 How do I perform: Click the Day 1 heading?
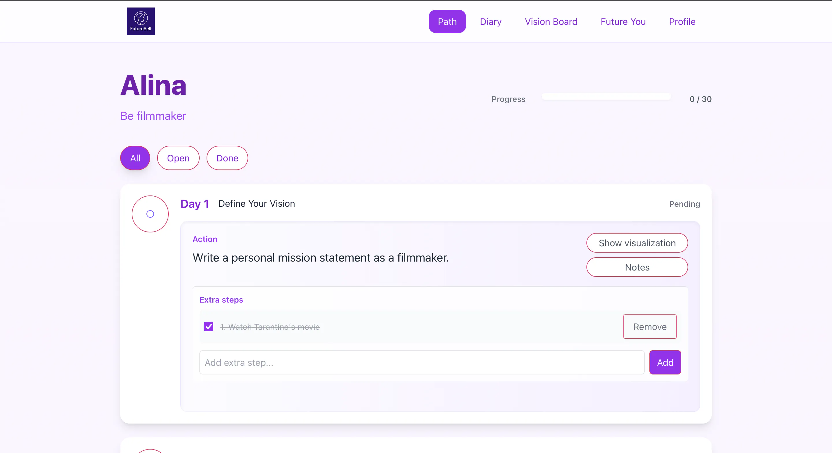pyautogui.click(x=195, y=204)
